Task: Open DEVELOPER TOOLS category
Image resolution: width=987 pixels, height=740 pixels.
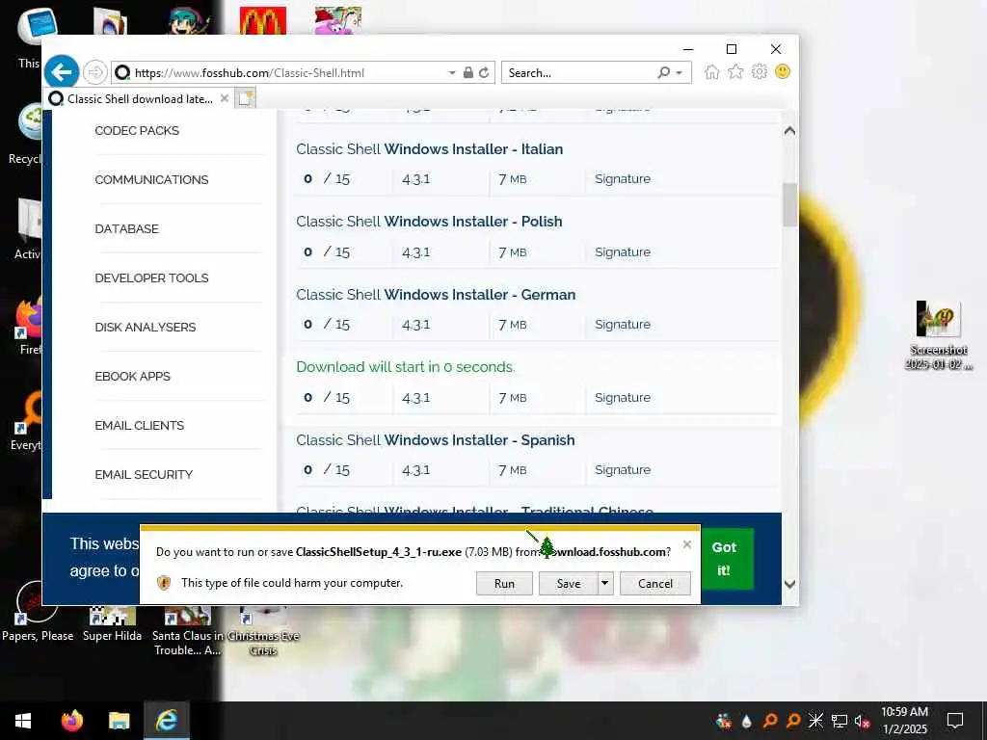Action: click(151, 277)
